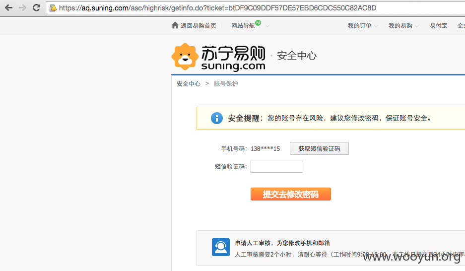Click the Suning lion mascot logo
The image size is (465, 271).
pos(185,57)
